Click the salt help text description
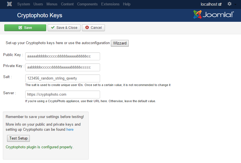This screenshot has width=241, height=163. (98, 85)
